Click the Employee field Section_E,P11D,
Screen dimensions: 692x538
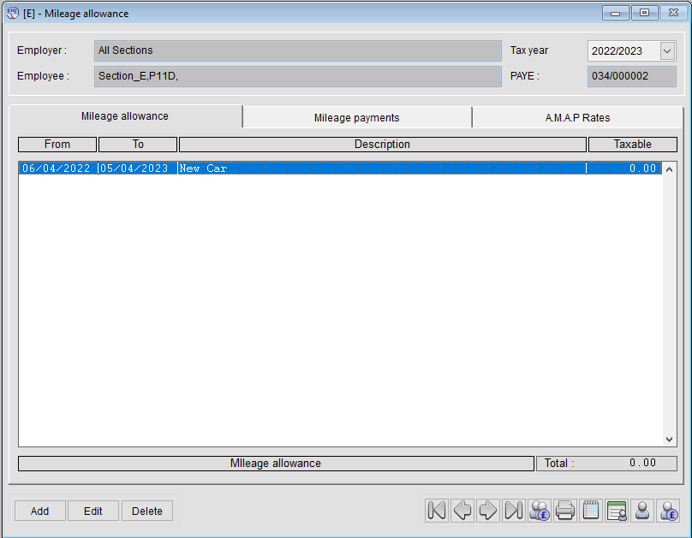(x=297, y=76)
